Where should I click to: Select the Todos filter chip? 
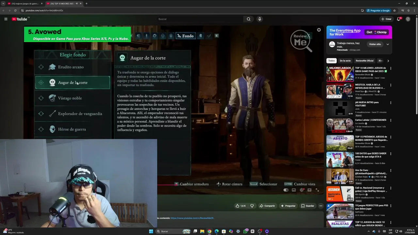331,61
